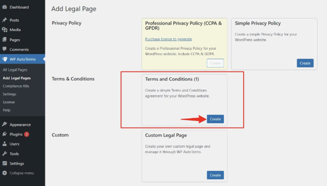Click the Custom section label
The image size is (327, 186).
click(60, 135)
